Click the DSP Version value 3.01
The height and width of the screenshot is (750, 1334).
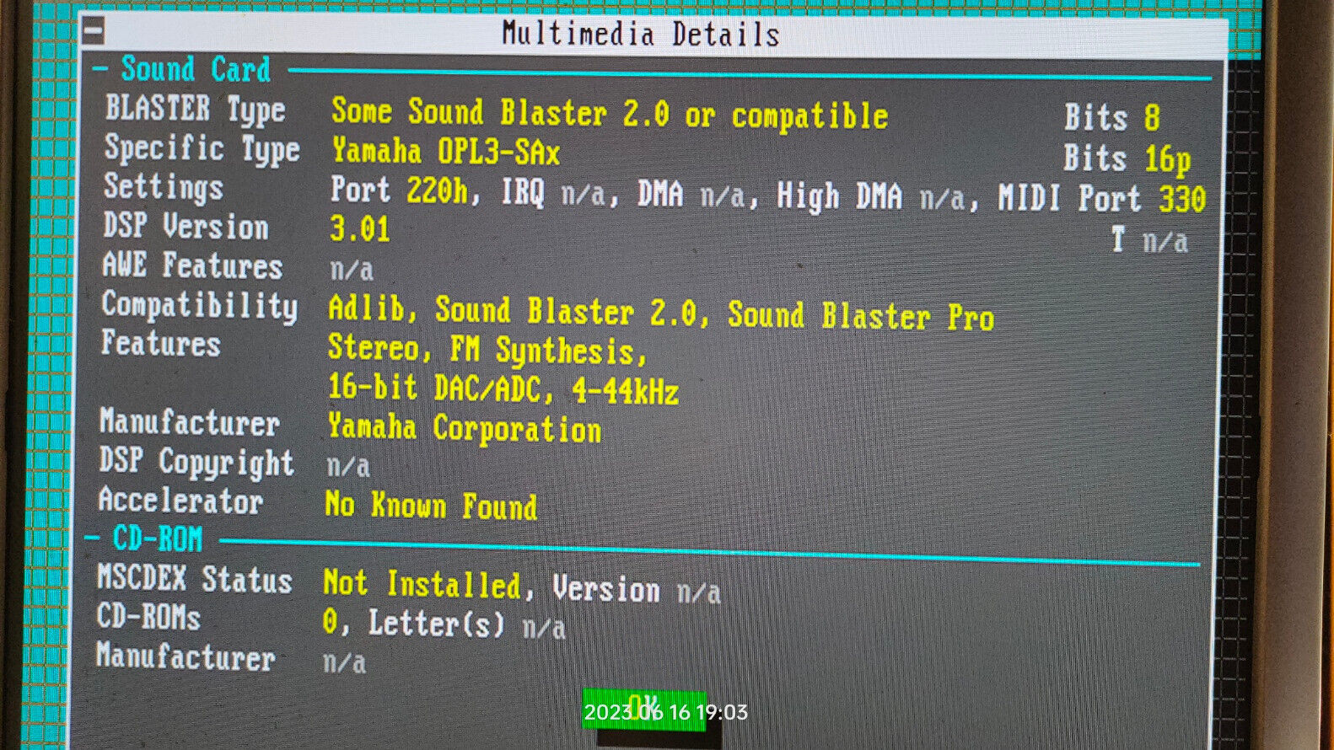tap(360, 229)
